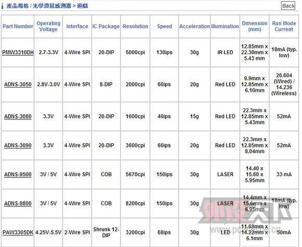The height and width of the screenshot is (247, 302).
Task: Select the 3600cpi resolution cell
Action: pos(135,145)
